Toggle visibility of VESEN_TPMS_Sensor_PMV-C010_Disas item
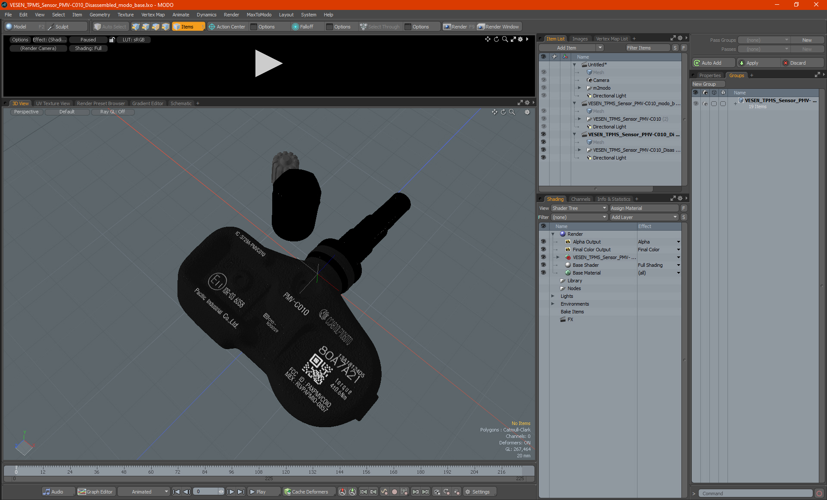The width and height of the screenshot is (827, 500). pos(543,150)
